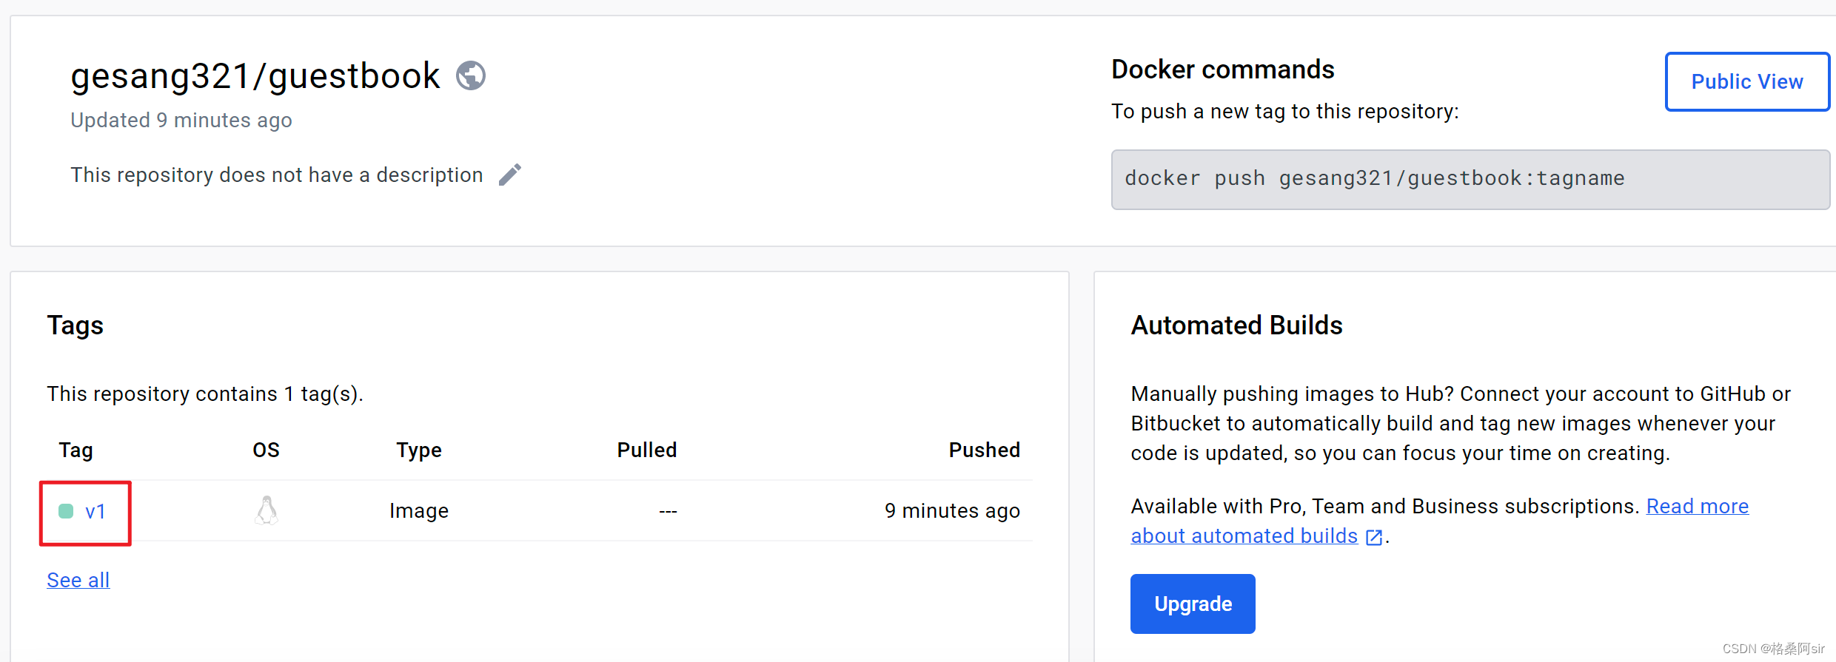This screenshot has width=1836, height=662.
Task: Open the v1 tag link
Action: (x=96, y=511)
